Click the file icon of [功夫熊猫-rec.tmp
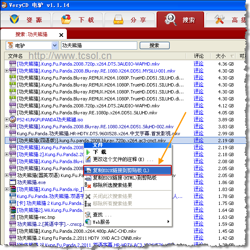 13,217
